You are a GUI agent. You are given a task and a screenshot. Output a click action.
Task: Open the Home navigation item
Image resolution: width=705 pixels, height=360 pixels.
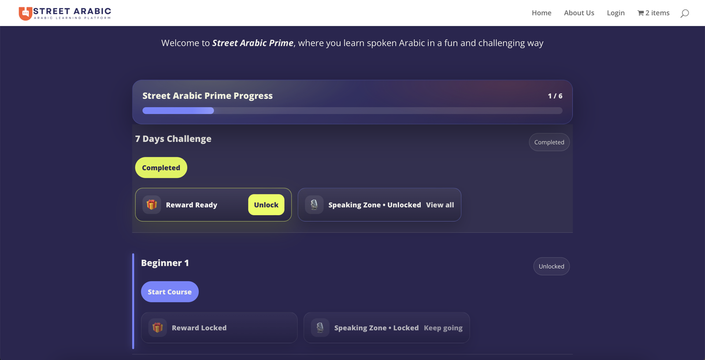pyautogui.click(x=541, y=13)
